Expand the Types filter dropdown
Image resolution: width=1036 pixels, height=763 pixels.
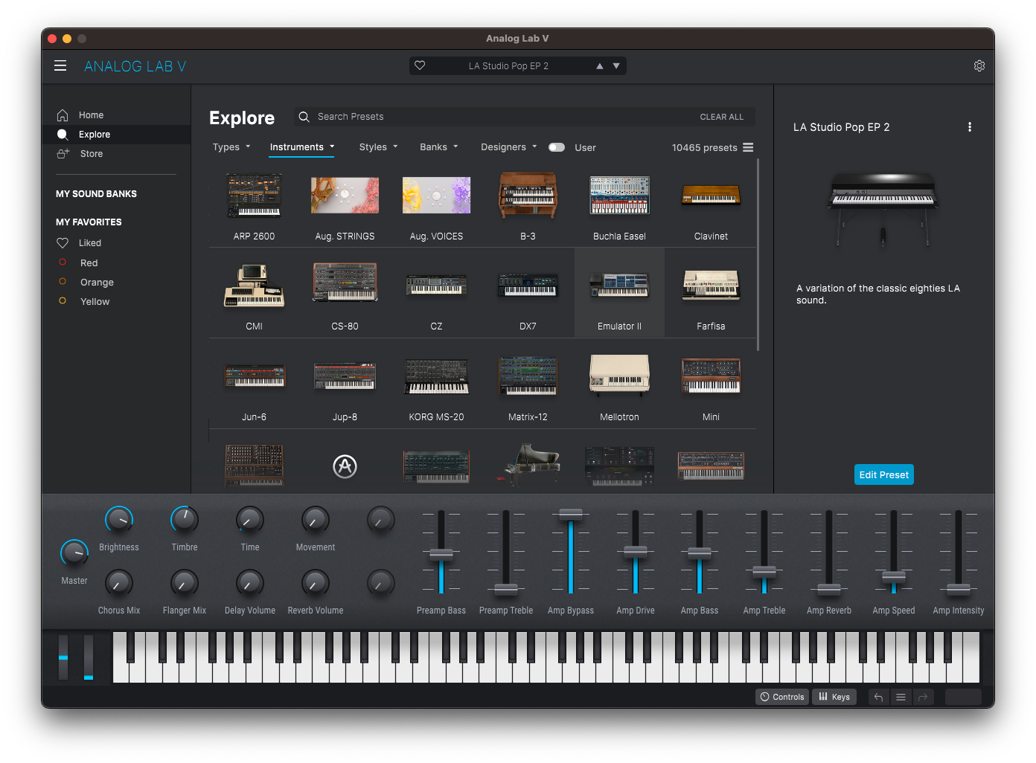(x=231, y=147)
